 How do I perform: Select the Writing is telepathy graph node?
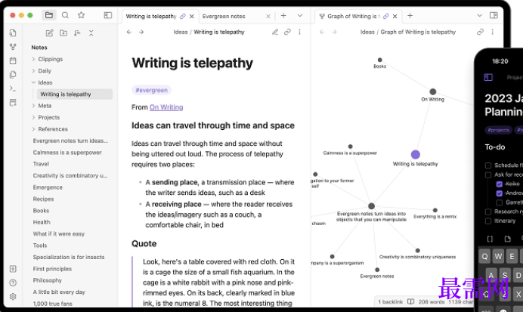pos(415,154)
